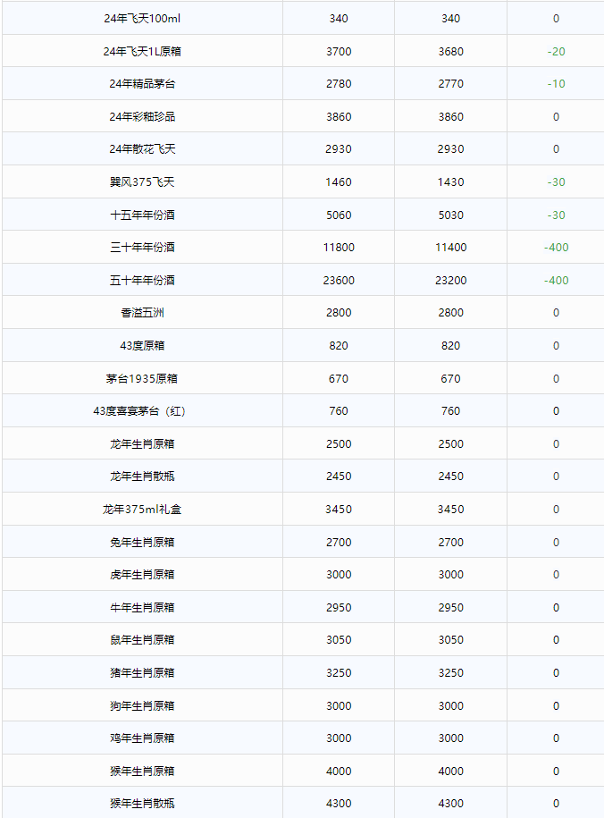Click the 龙年生肖原箱 product name
The image size is (604, 818).
(142, 444)
